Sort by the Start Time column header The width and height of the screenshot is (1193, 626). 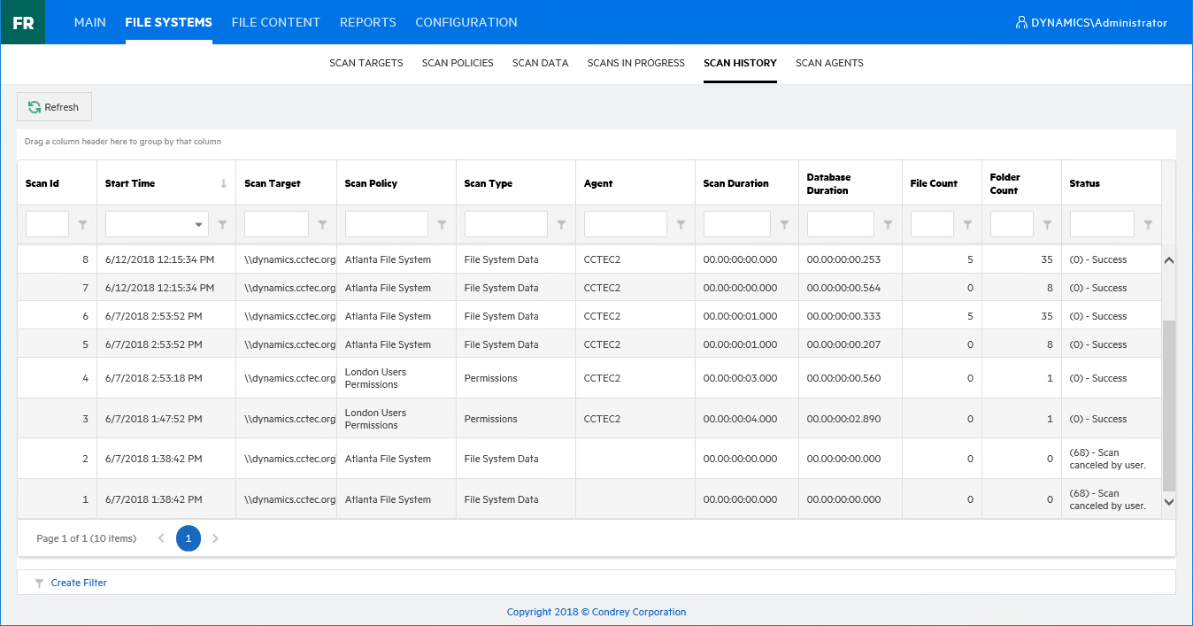pyautogui.click(x=130, y=183)
